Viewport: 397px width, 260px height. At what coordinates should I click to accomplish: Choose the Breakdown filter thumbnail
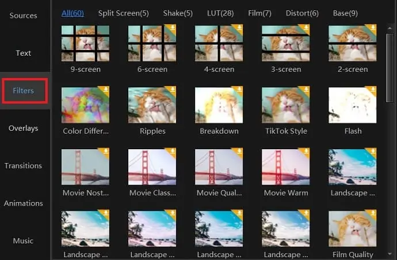pyautogui.click(x=219, y=105)
